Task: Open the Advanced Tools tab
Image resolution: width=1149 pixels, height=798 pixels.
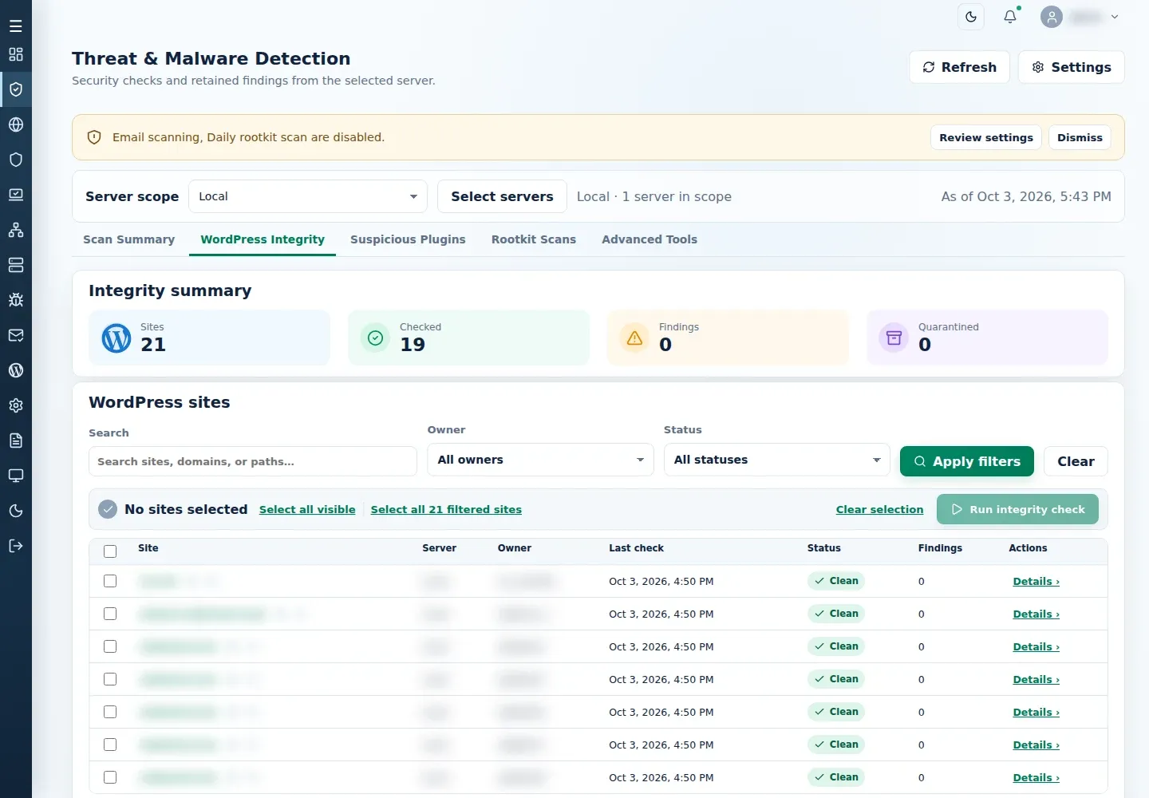Action: pyautogui.click(x=650, y=239)
